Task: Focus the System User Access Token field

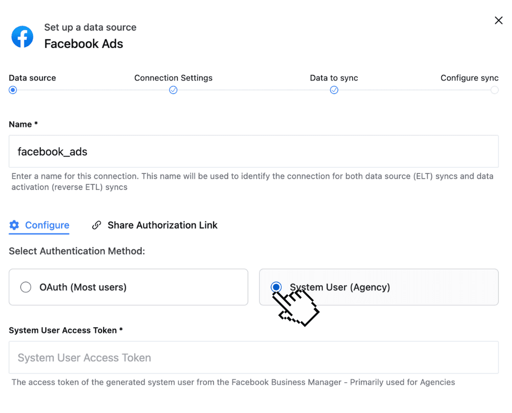Action: pos(253,357)
